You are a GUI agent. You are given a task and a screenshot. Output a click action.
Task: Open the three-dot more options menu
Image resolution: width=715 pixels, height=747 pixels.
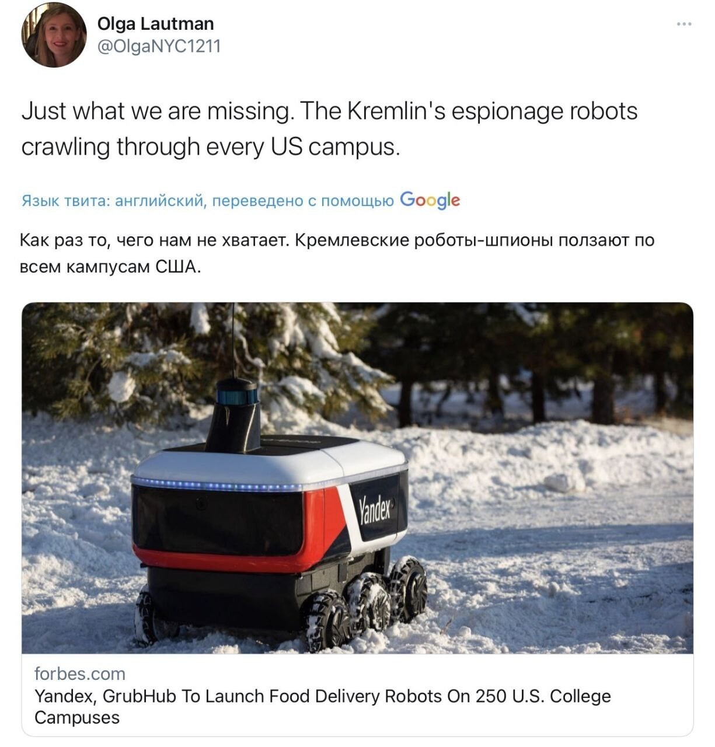coord(684,24)
